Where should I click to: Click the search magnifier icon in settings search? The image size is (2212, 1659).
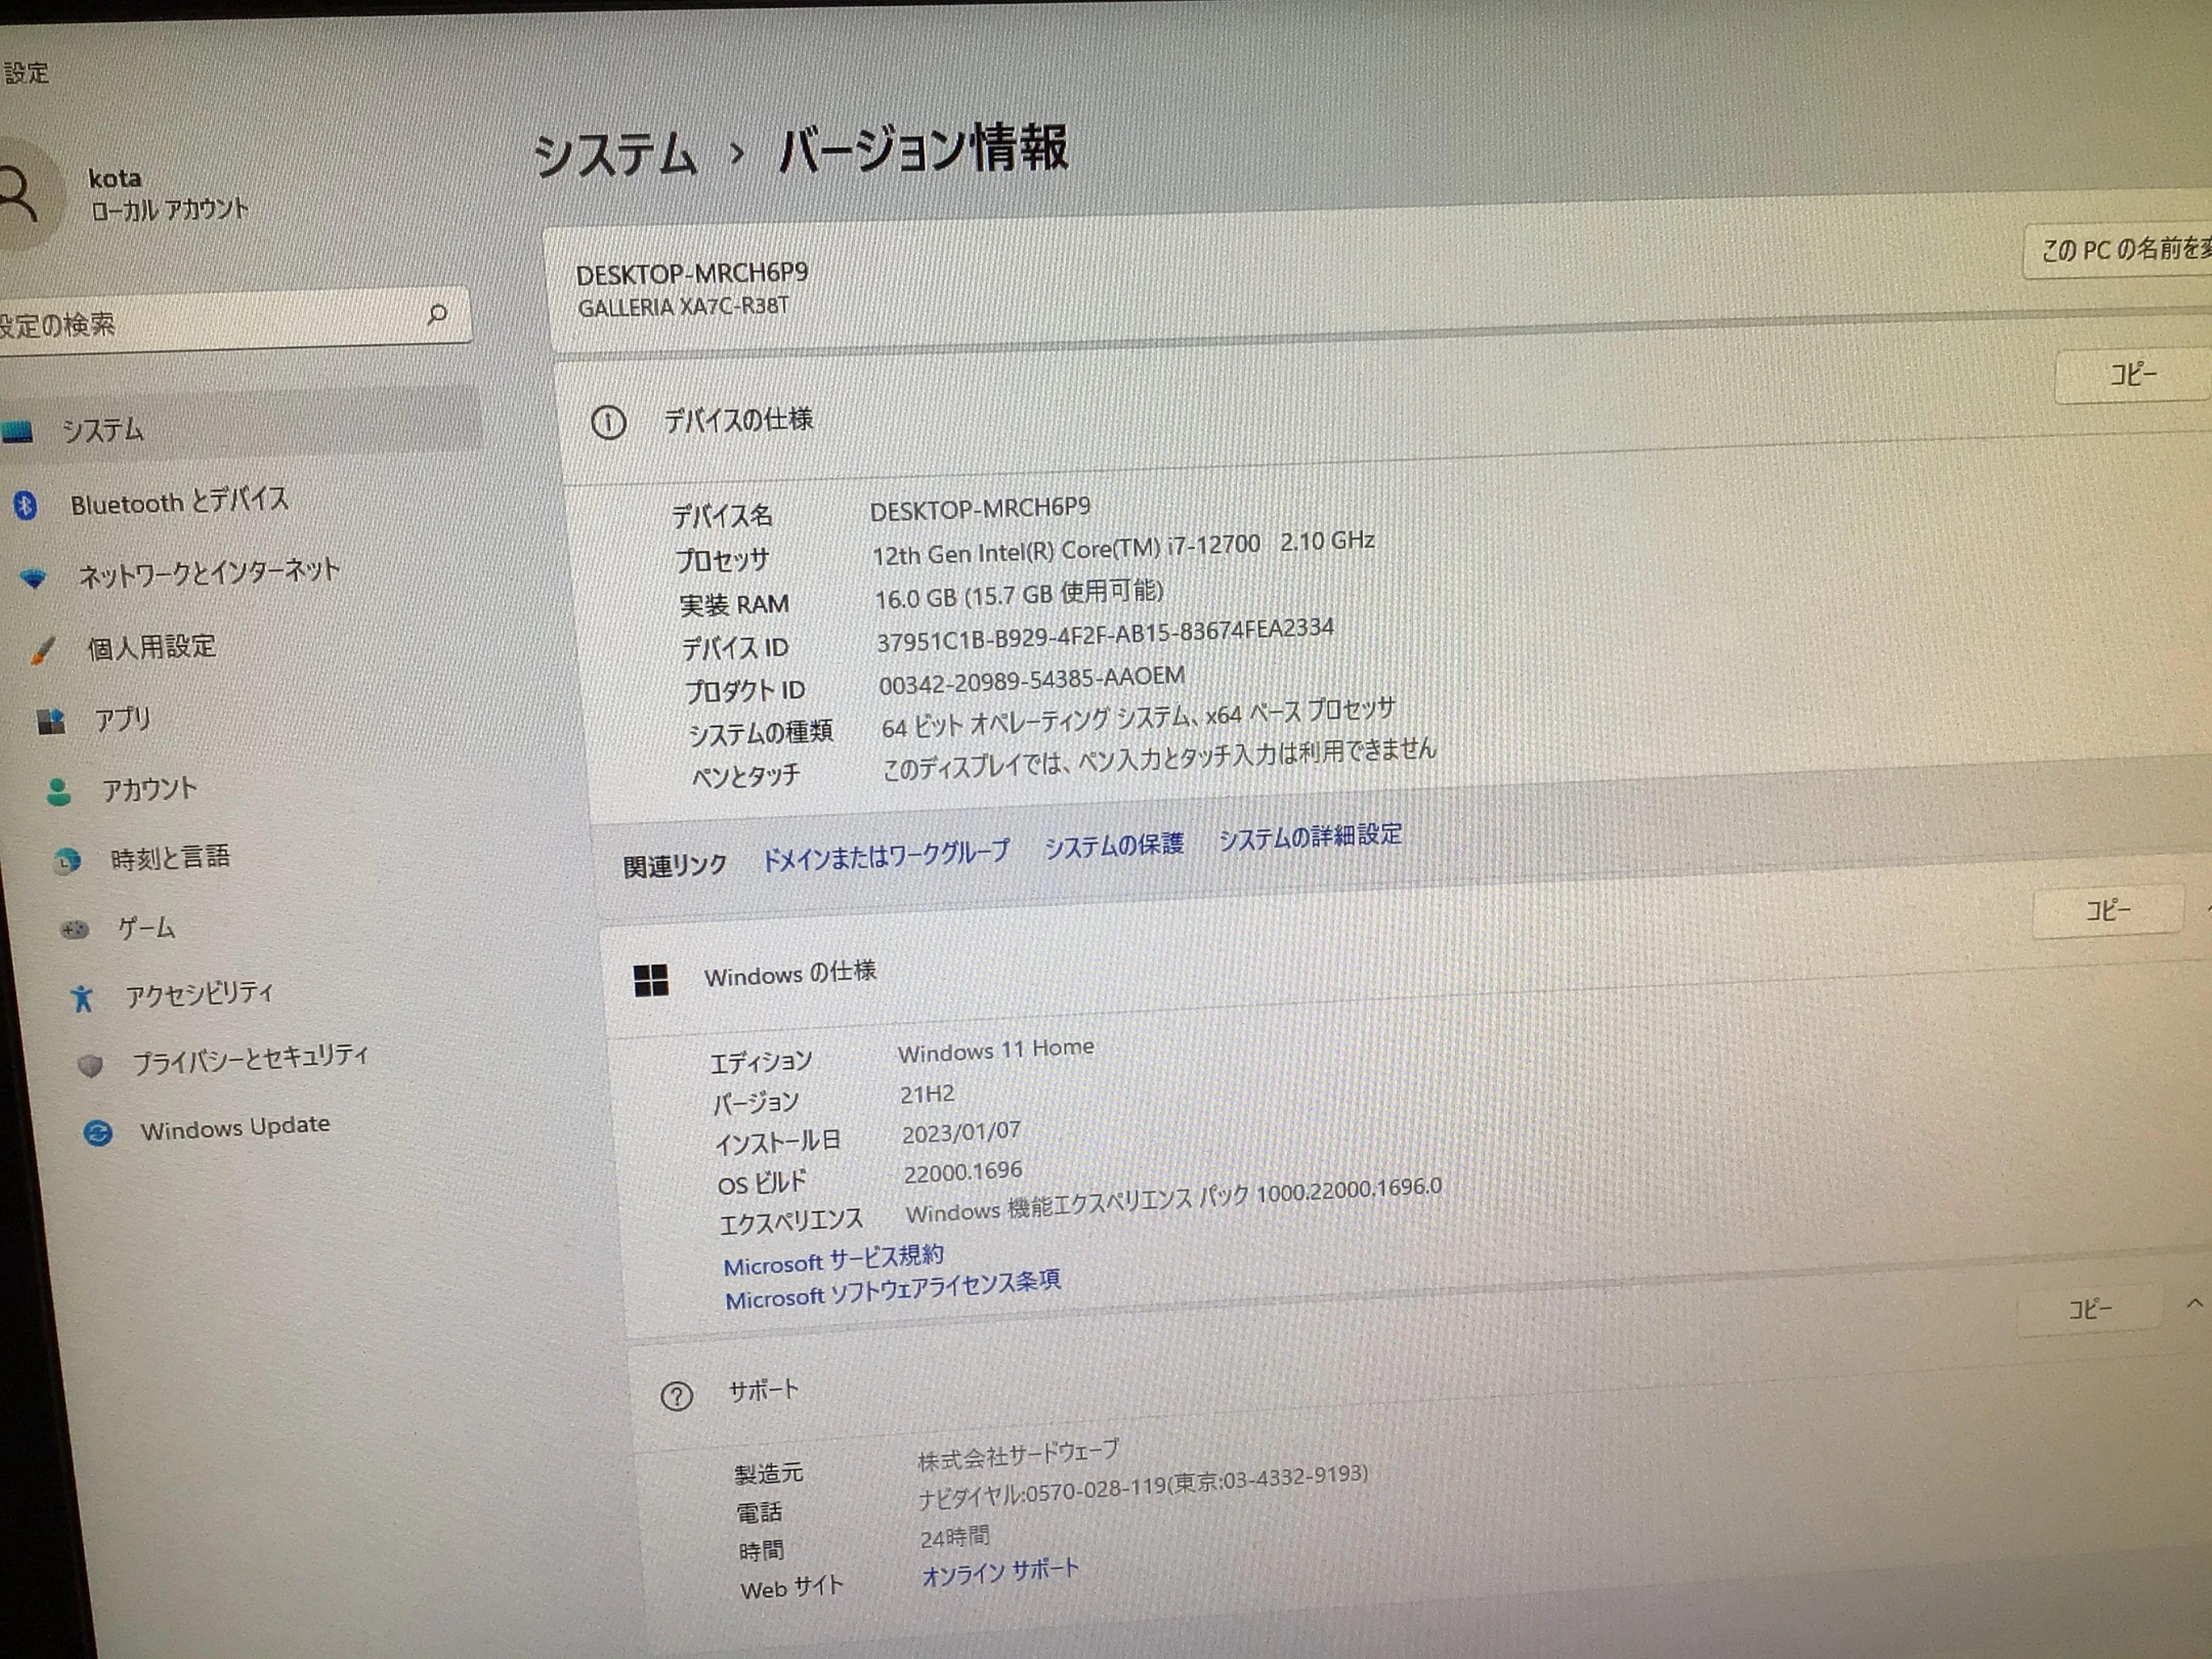437,314
